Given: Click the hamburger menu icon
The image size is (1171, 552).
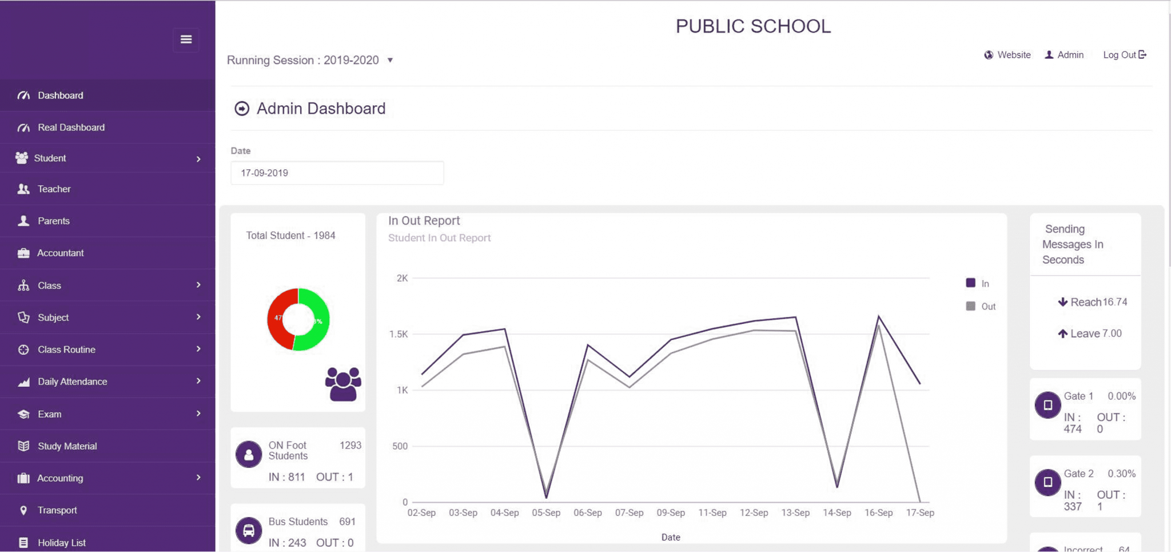Looking at the screenshot, I should click(x=186, y=39).
